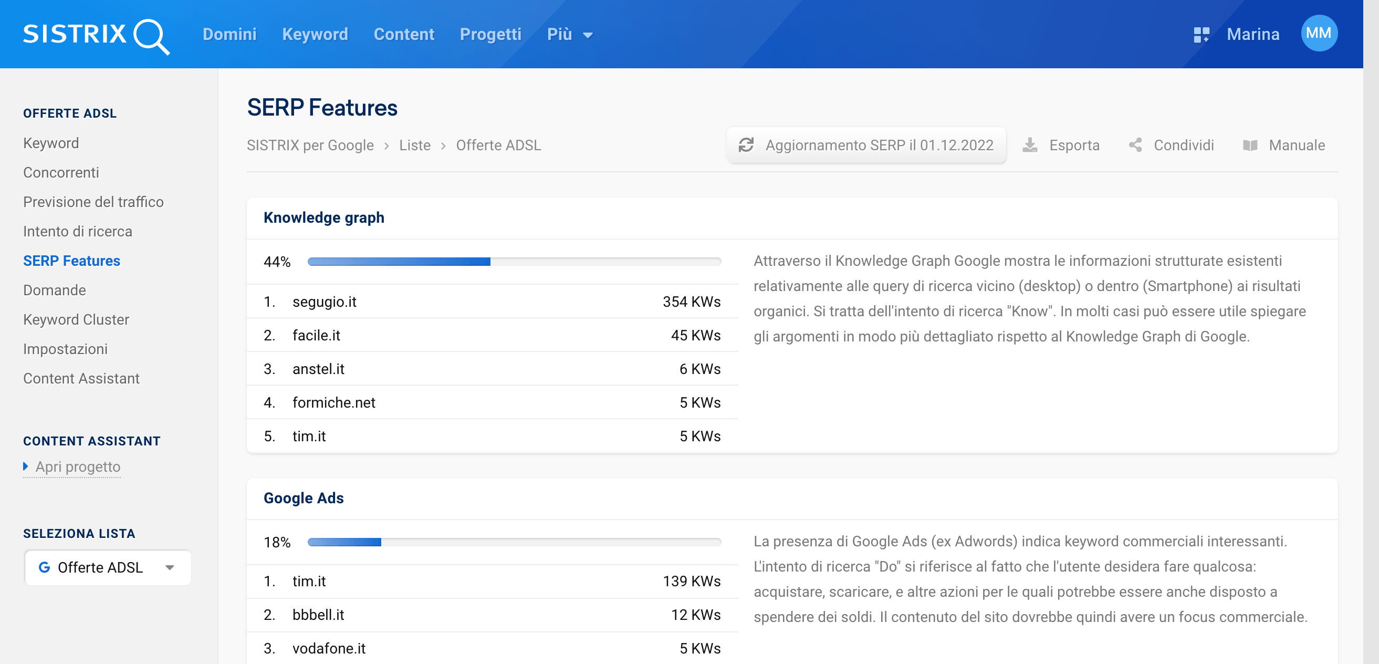Click the 354 KWs value
The height and width of the screenshot is (664, 1379).
click(x=692, y=302)
